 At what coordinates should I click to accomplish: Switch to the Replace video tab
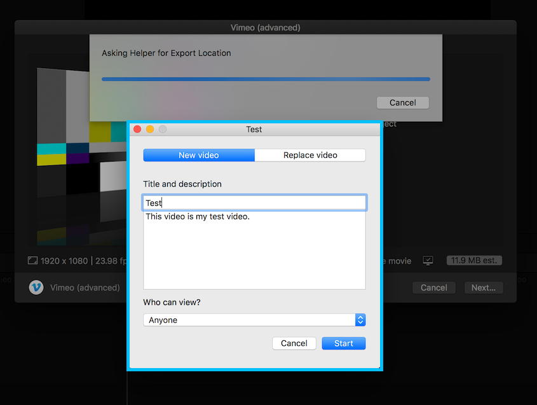point(309,154)
